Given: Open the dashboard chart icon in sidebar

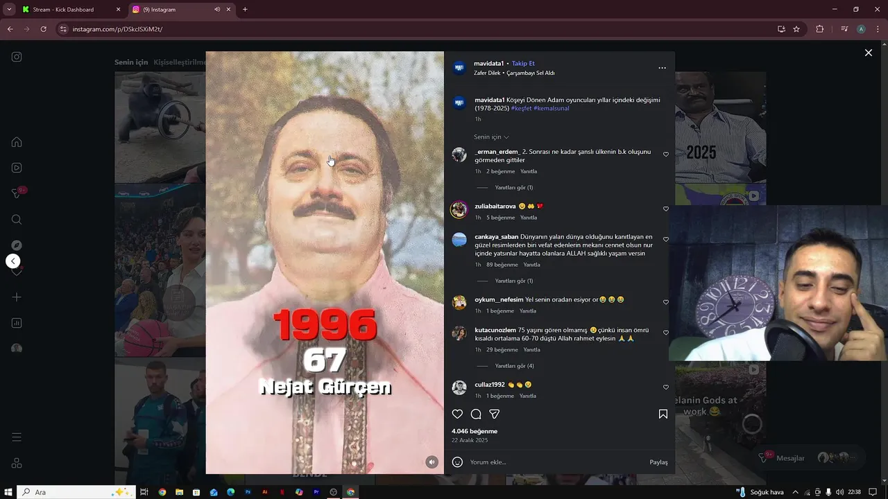Looking at the screenshot, I should pyautogui.click(x=17, y=323).
